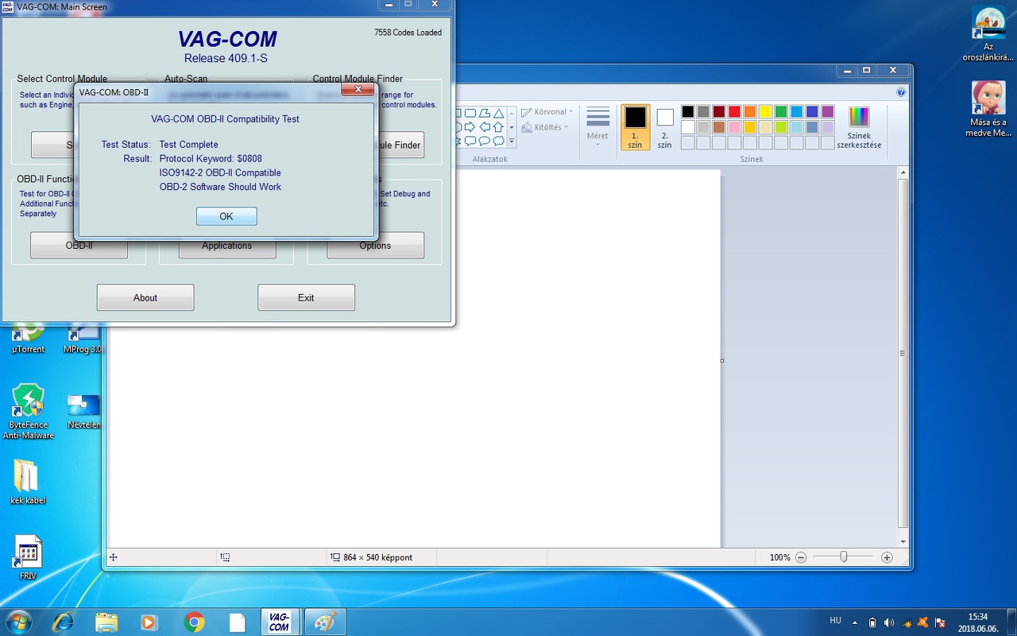Click OK in the OBD-II compatibility dialog
Screen dimensions: 1017x636
226,216
